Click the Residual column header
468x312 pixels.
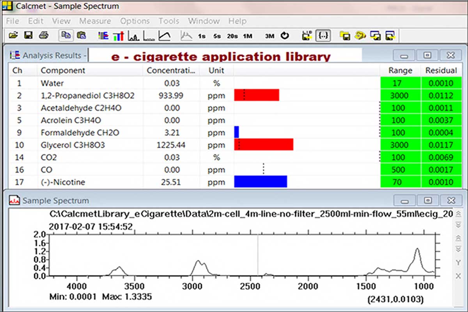[441, 71]
